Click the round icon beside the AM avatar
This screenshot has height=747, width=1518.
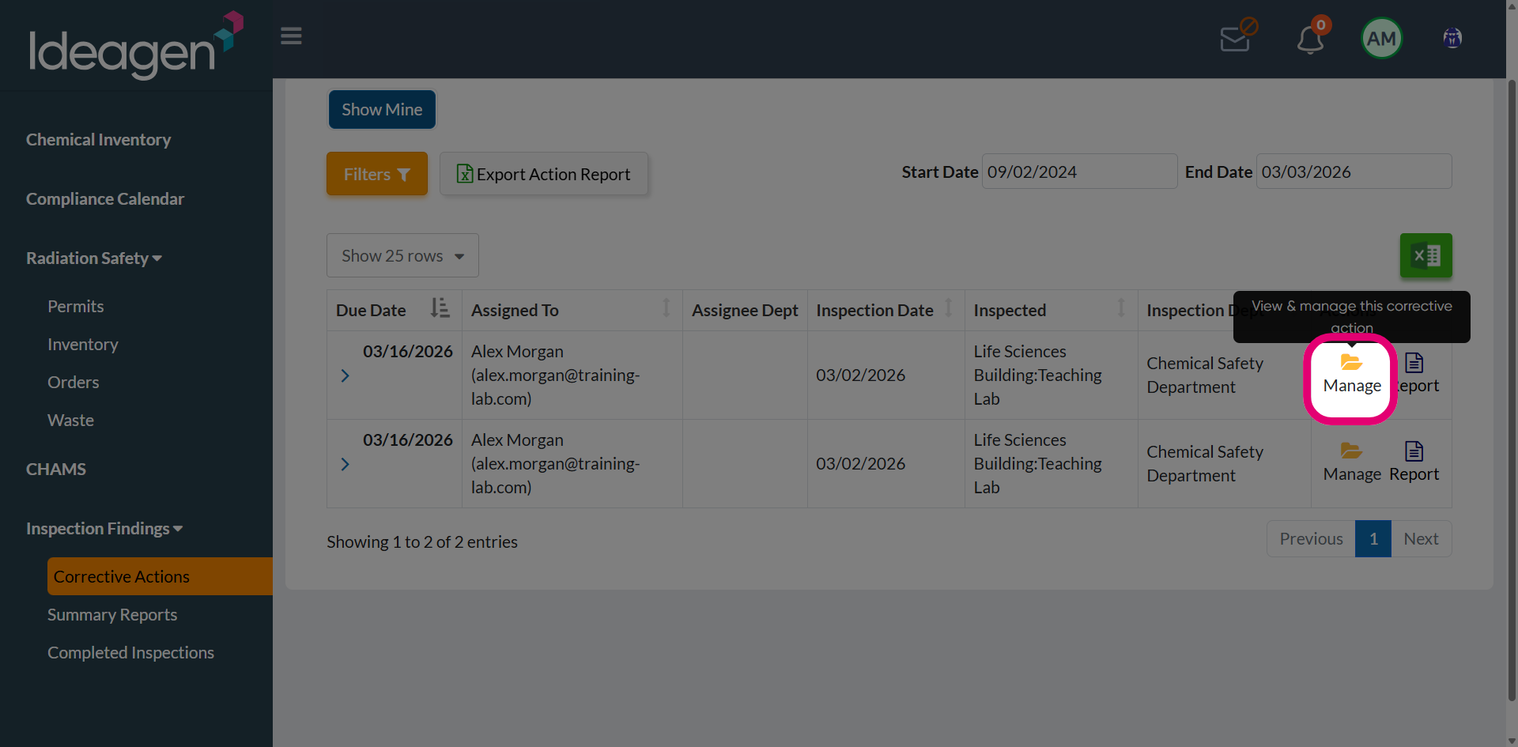[x=1452, y=38]
